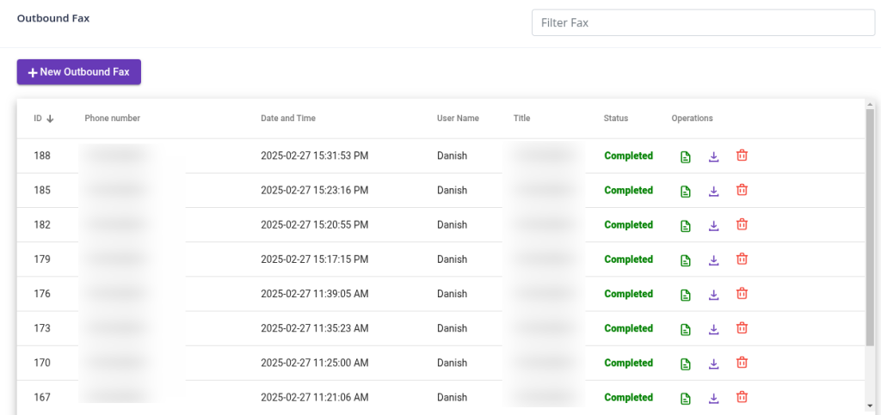Sort the table by ID column
The image size is (881, 415).
[38, 119]
